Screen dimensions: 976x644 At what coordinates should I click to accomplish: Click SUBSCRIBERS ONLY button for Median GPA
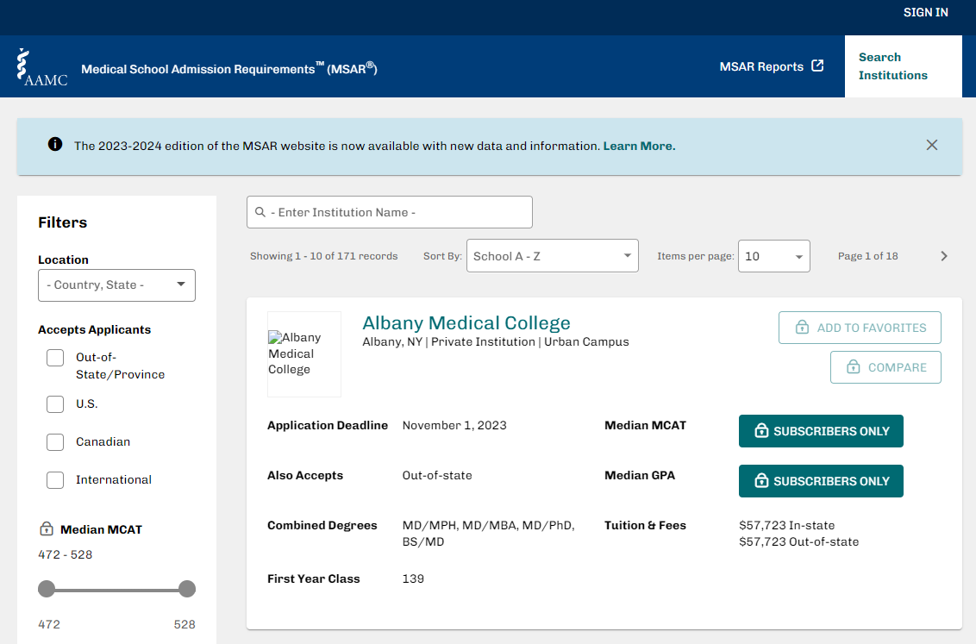click(x=821, y=481)
